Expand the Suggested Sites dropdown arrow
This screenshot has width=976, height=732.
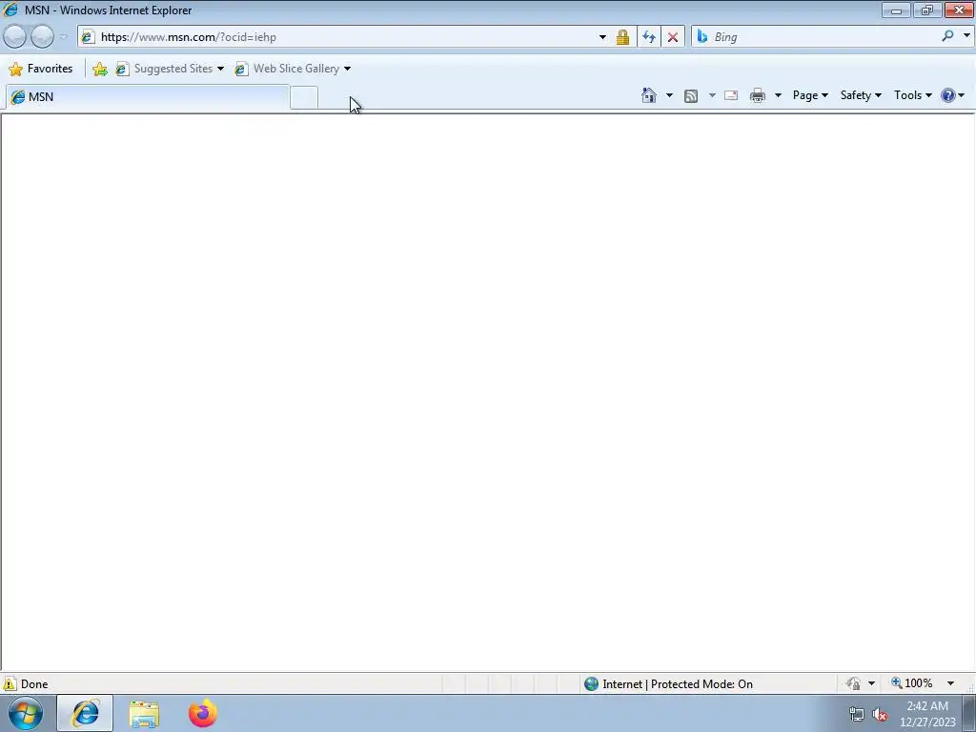tap(220, 69)
